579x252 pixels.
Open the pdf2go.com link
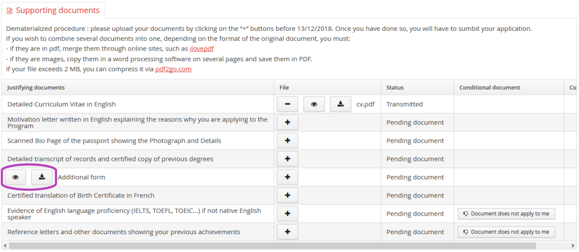pos(173,69)
